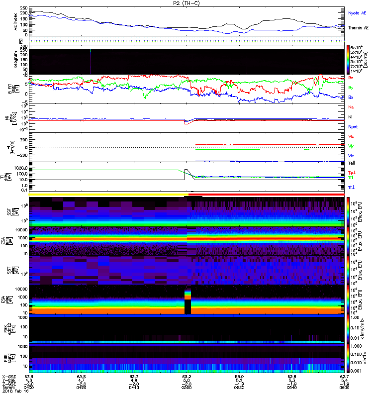Click the FBK mV/m color bar
Viewport: 373px width, 398px height.
pyautogui.click(x=348, y=329)
